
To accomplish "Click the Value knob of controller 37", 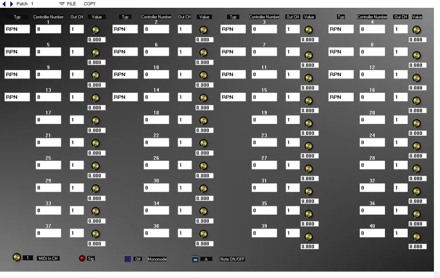I will pyautogui.click(x=95, y=234).
